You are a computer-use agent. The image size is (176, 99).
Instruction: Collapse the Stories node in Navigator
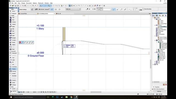click(155, 19)
